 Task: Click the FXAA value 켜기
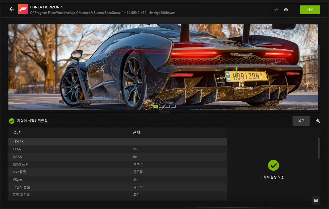pos(136,149)
